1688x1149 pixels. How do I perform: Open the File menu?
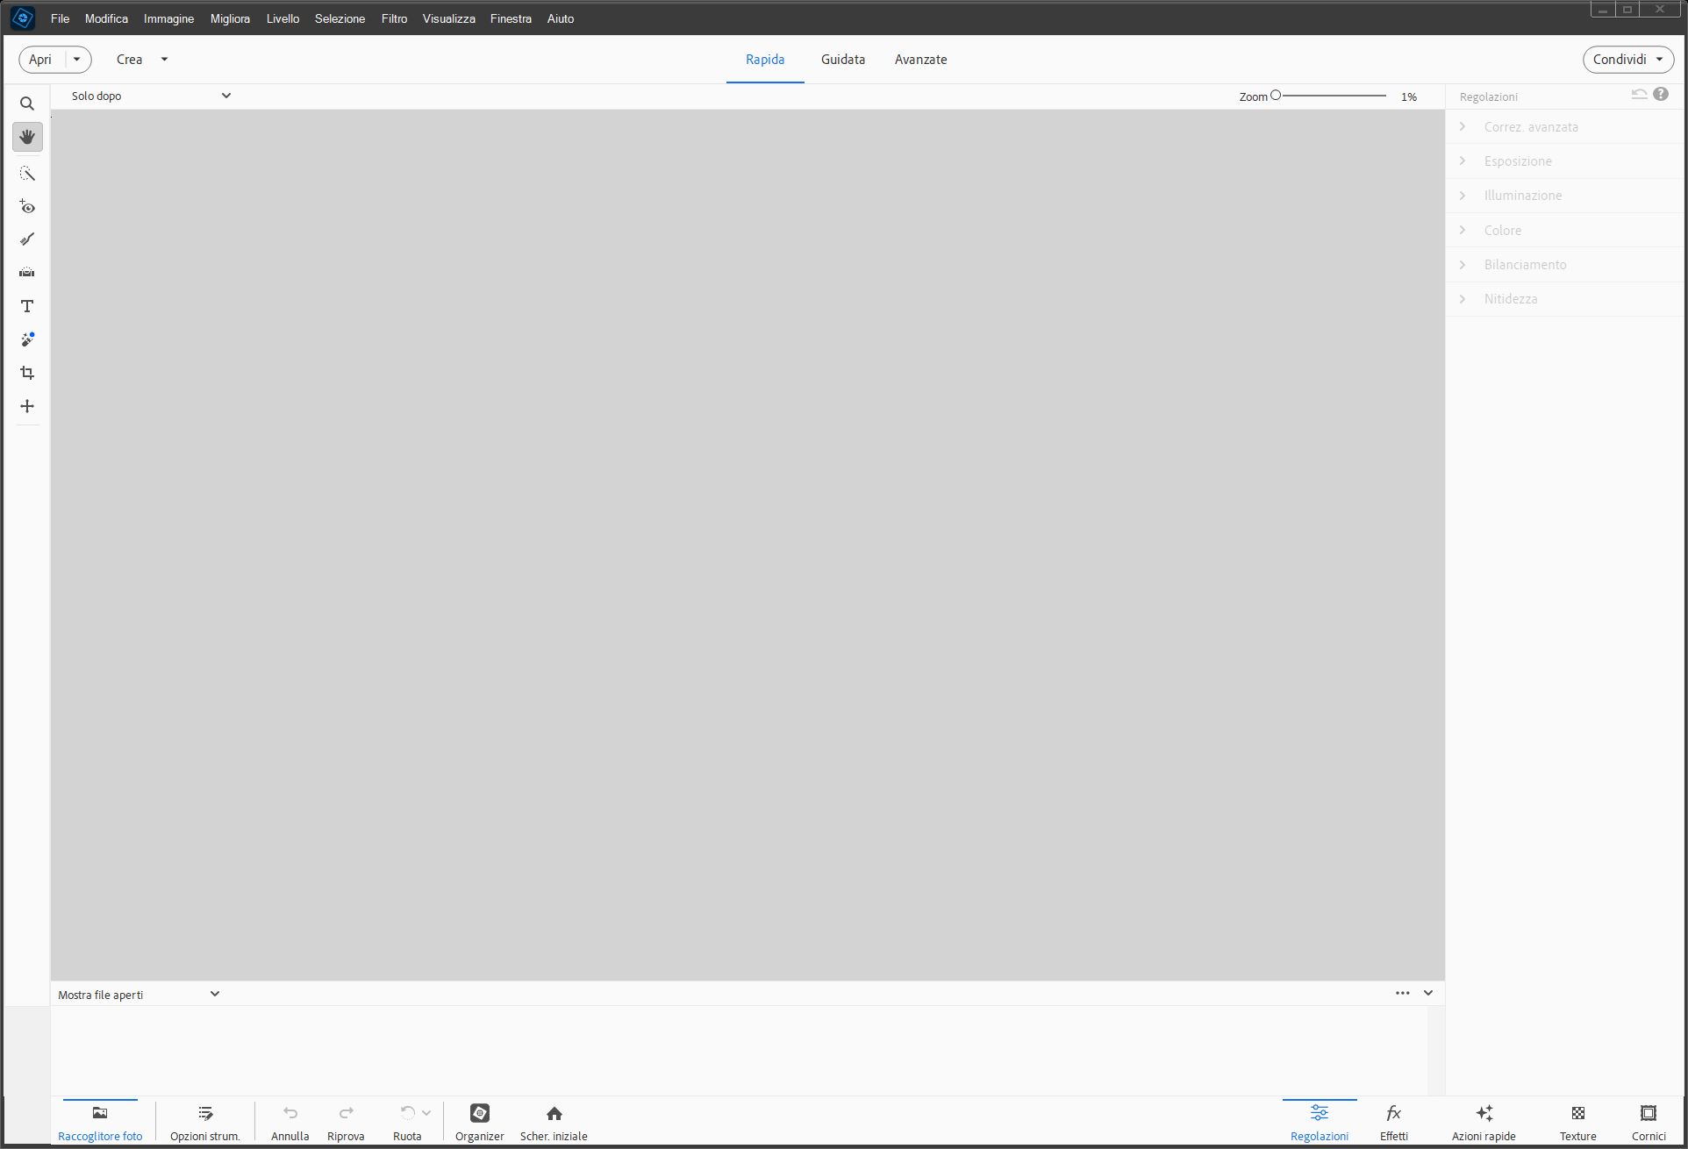[60, 18]
